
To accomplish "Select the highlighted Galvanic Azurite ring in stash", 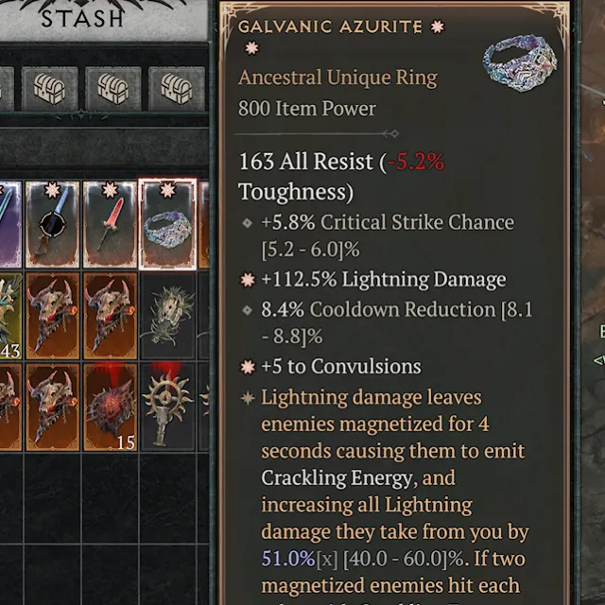I will [167, 224].
